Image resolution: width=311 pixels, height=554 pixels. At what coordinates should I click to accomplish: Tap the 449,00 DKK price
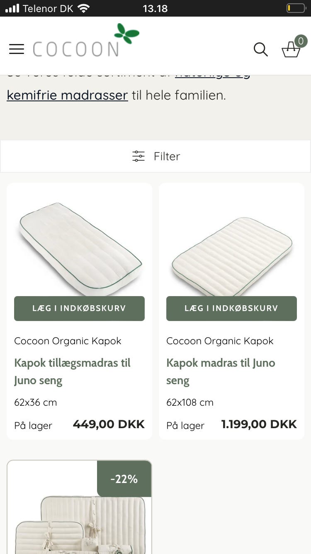(x=109, y=424)
